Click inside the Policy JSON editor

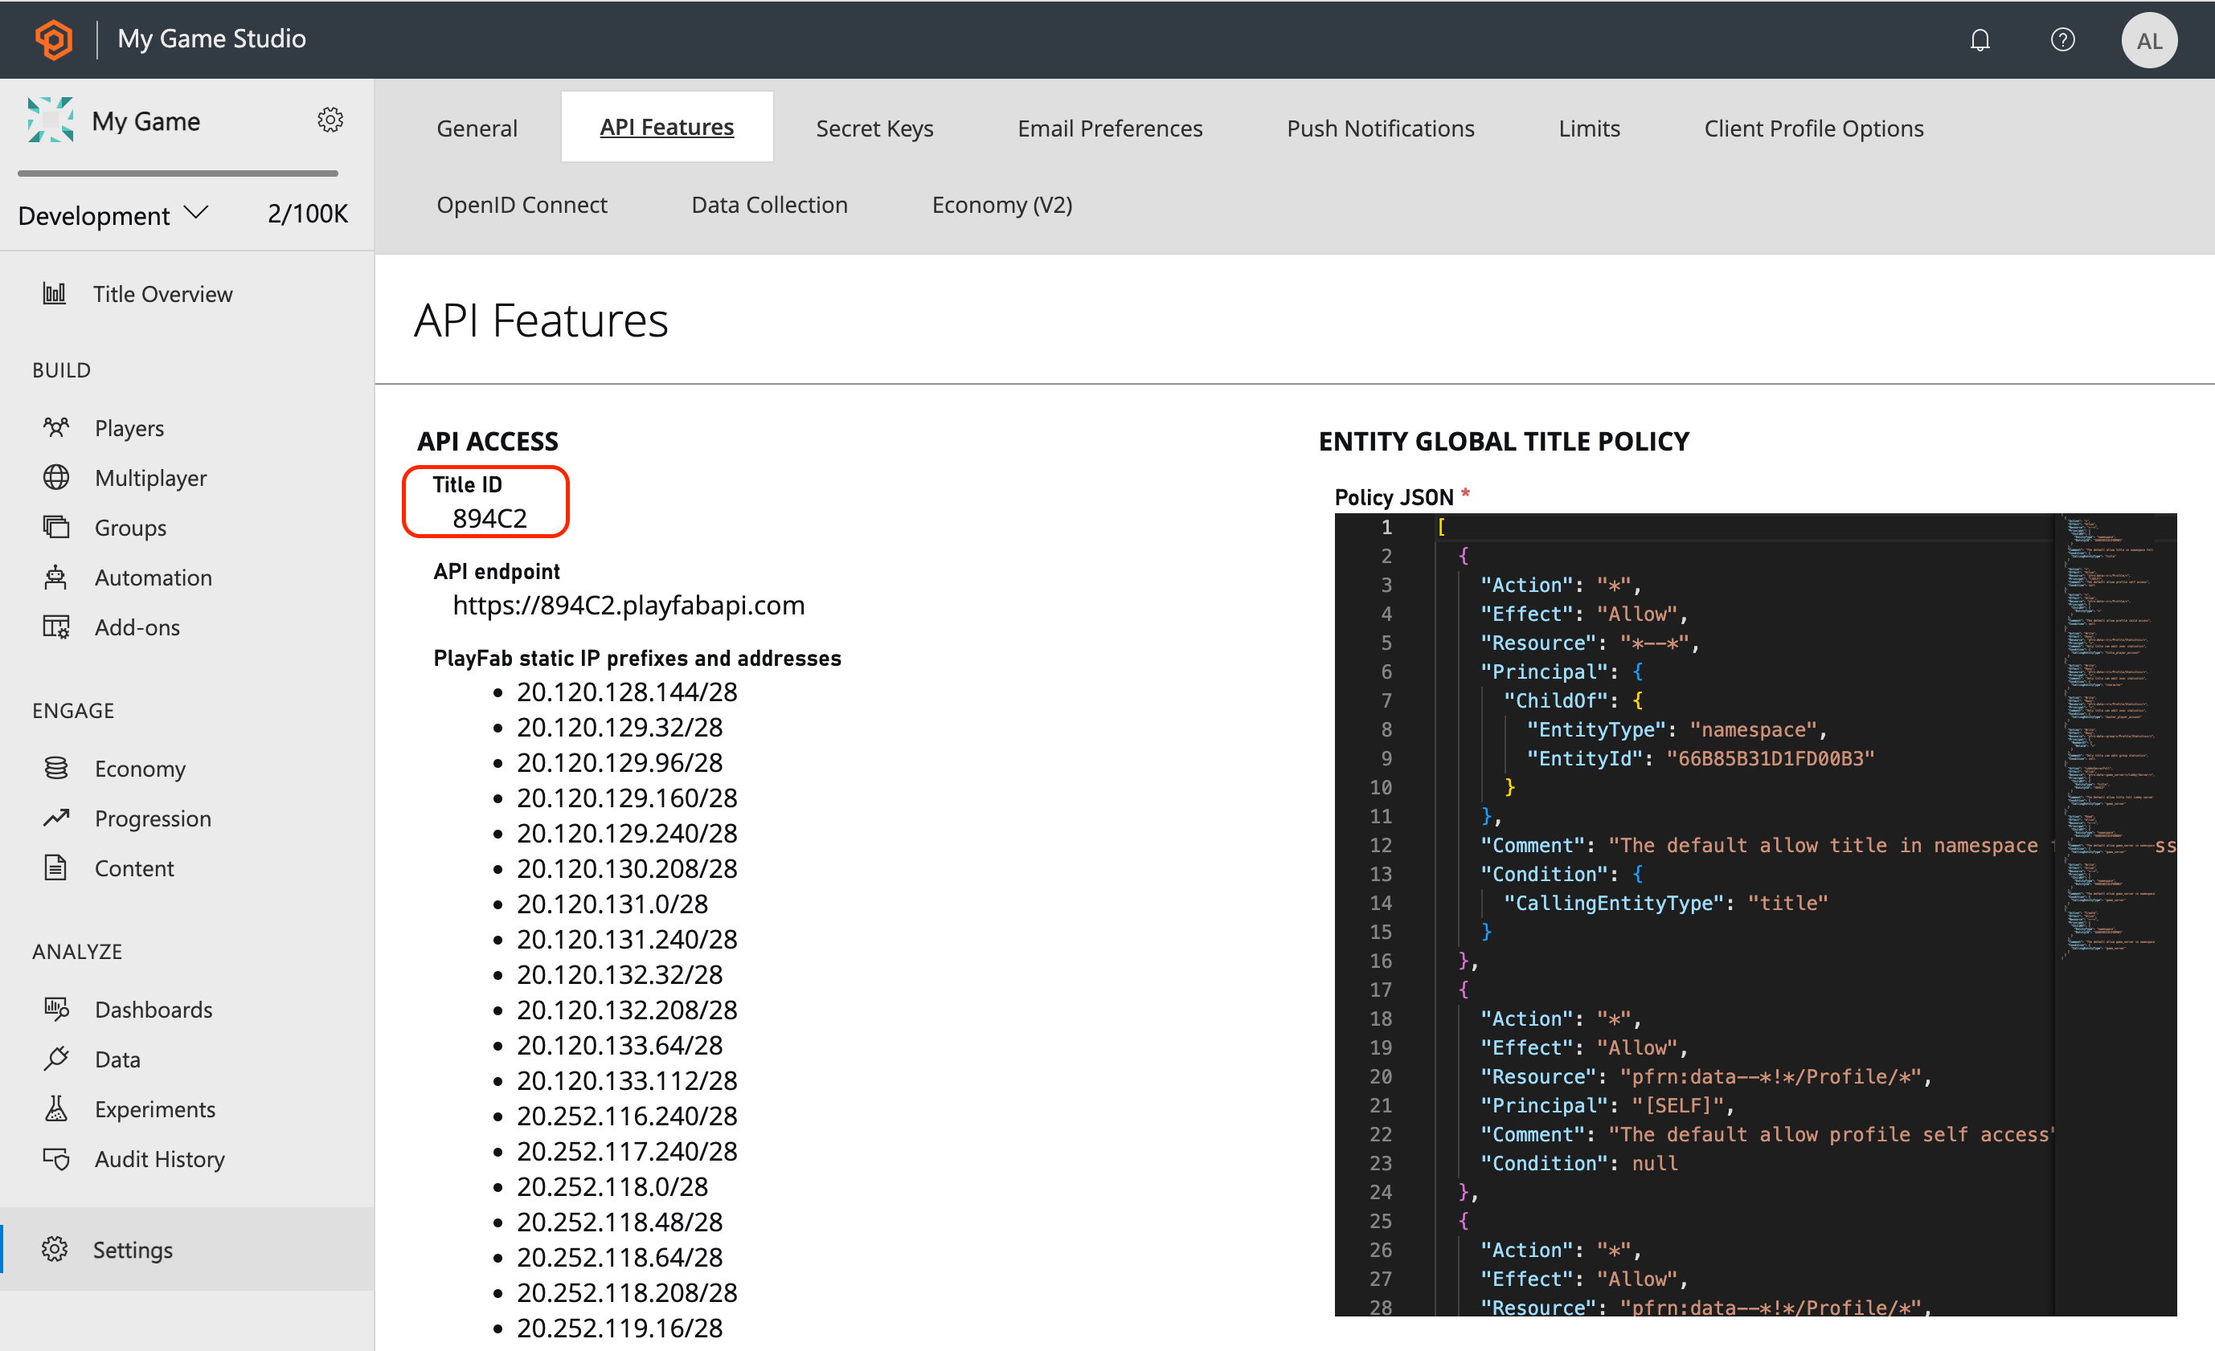click(x=1753, y=898)
